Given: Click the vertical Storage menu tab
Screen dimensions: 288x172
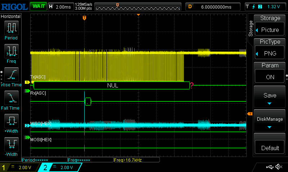Looking at the screenshot, I should click(x=251, y=29).
